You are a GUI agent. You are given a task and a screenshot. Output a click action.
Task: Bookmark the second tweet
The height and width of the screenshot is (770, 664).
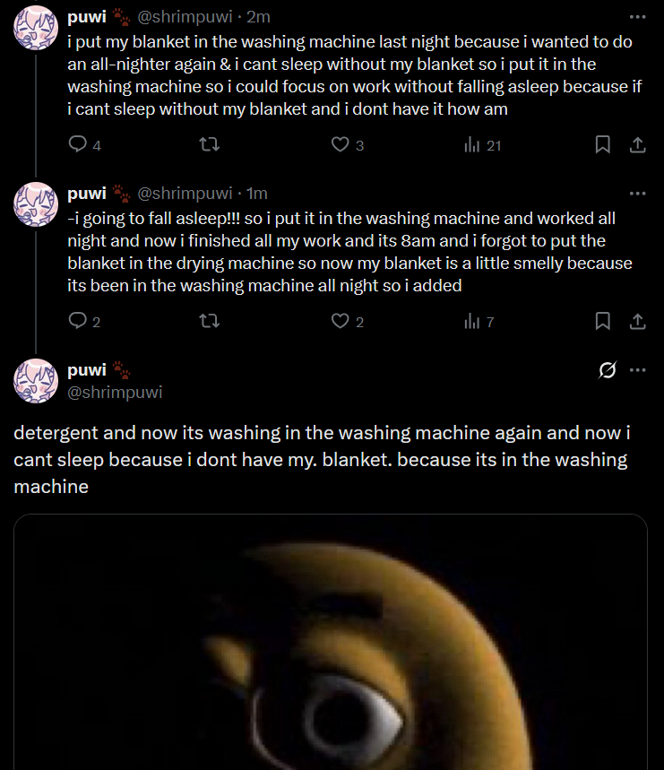tap(603, 321)
